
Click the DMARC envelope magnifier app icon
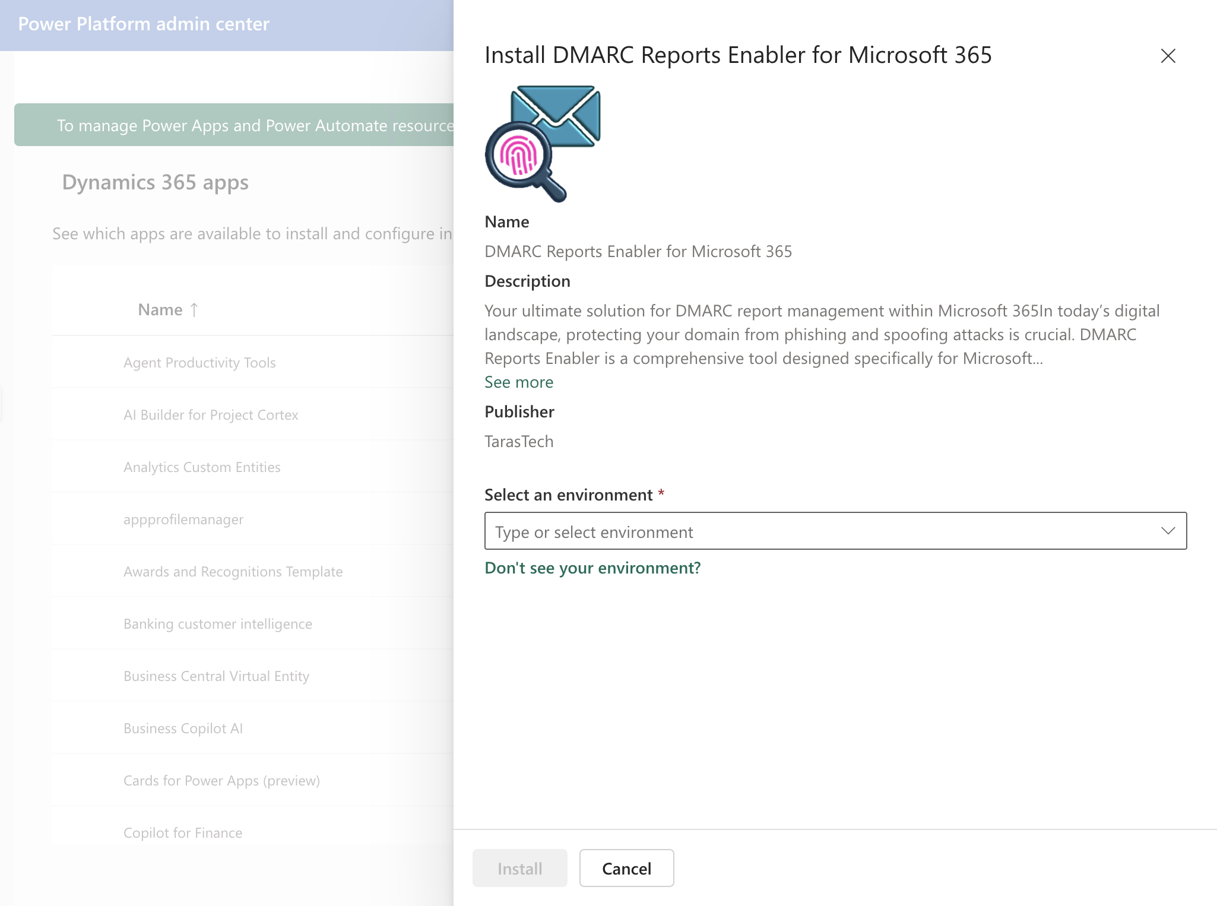click(543, 144)
